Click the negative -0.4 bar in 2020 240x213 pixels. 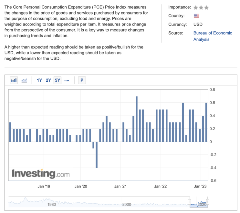click(97, 155)
